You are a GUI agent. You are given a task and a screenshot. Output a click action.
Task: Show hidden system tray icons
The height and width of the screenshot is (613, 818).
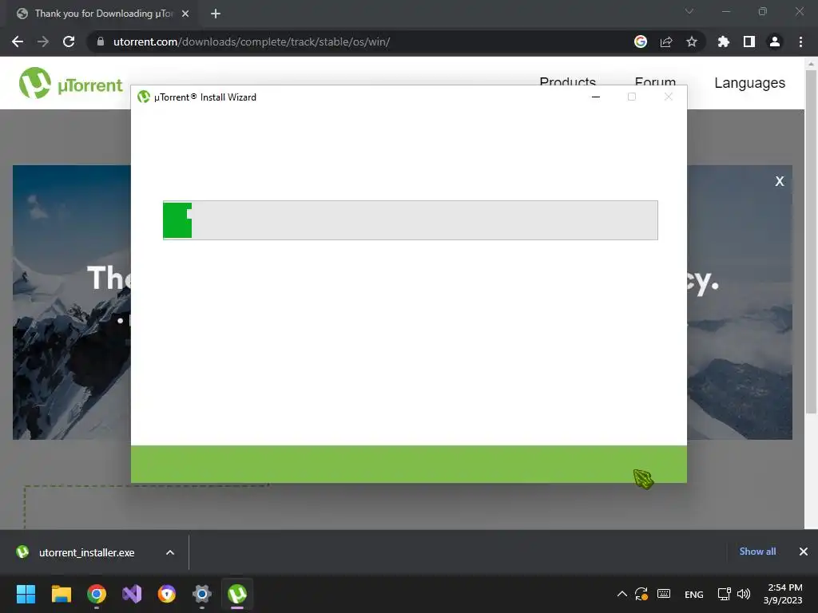[621, 594]
